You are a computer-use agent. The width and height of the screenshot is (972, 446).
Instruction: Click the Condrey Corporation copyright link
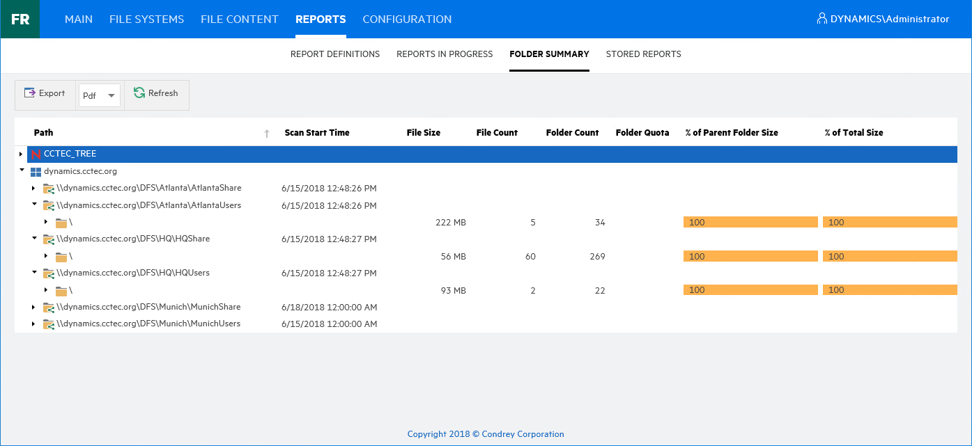click(486, 434)
